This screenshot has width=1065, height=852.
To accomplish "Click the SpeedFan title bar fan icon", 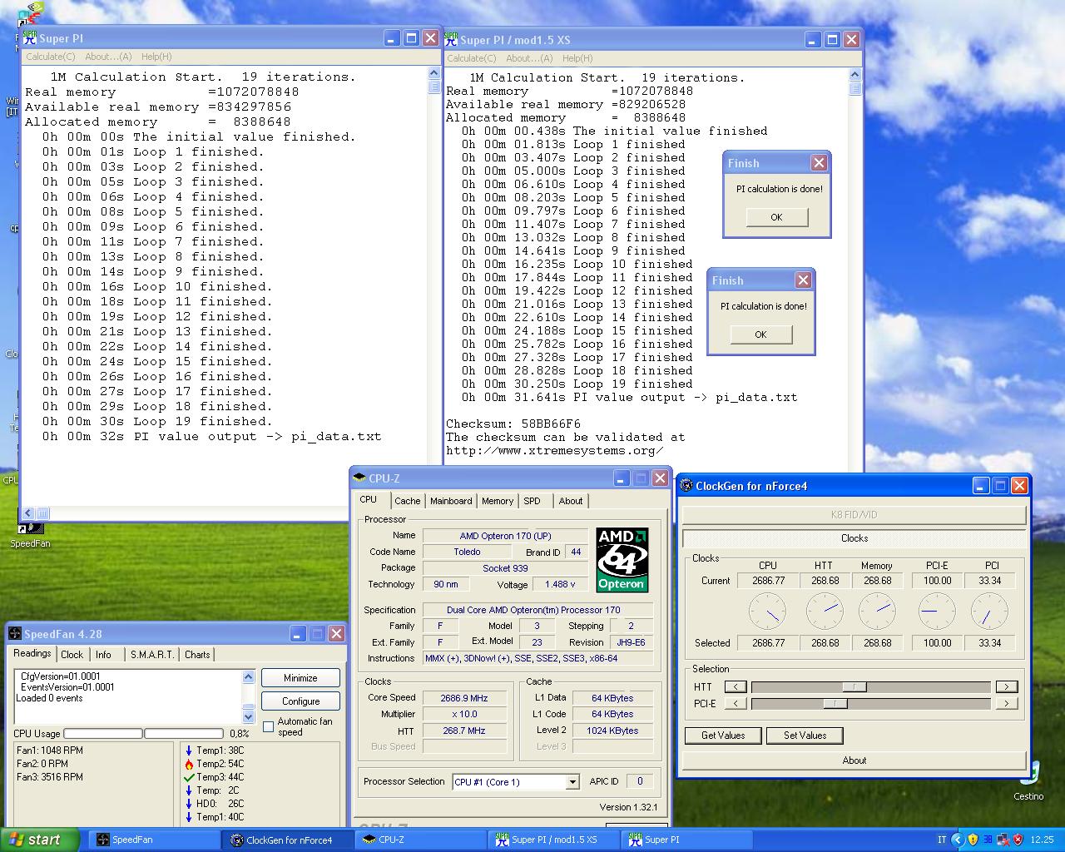I will point(15,634).
